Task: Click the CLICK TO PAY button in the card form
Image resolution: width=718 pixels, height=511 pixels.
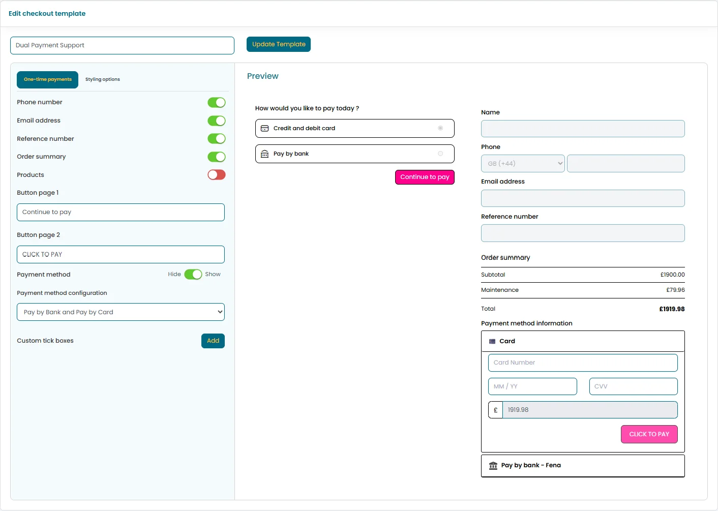Action: [x=649, y=434]
